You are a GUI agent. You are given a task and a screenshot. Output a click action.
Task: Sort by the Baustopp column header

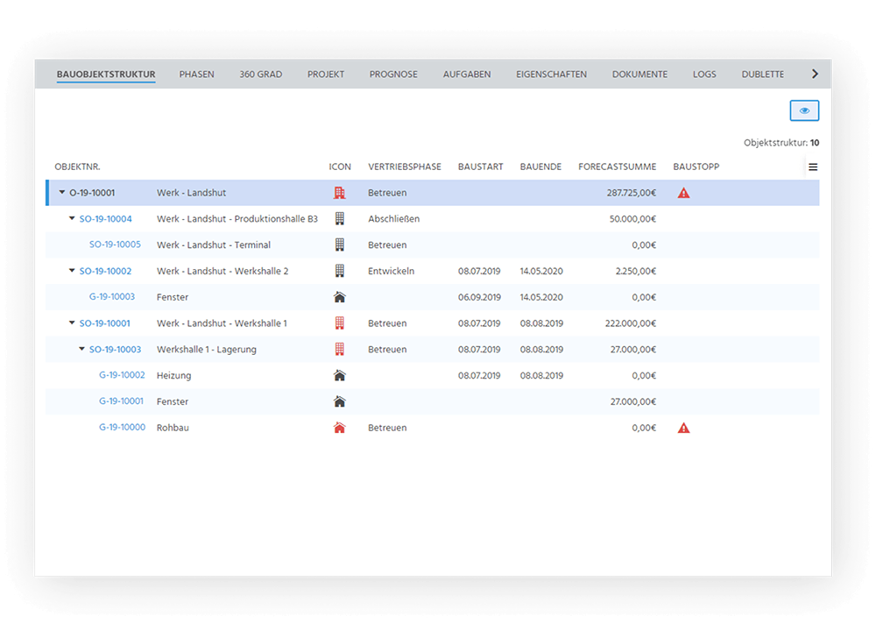pos(696,167)
